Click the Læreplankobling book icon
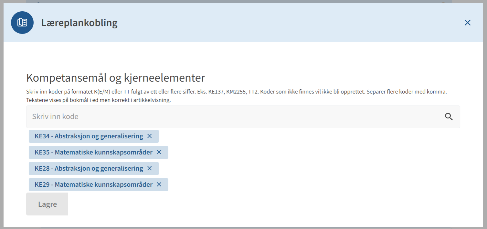 pos(22,23)
